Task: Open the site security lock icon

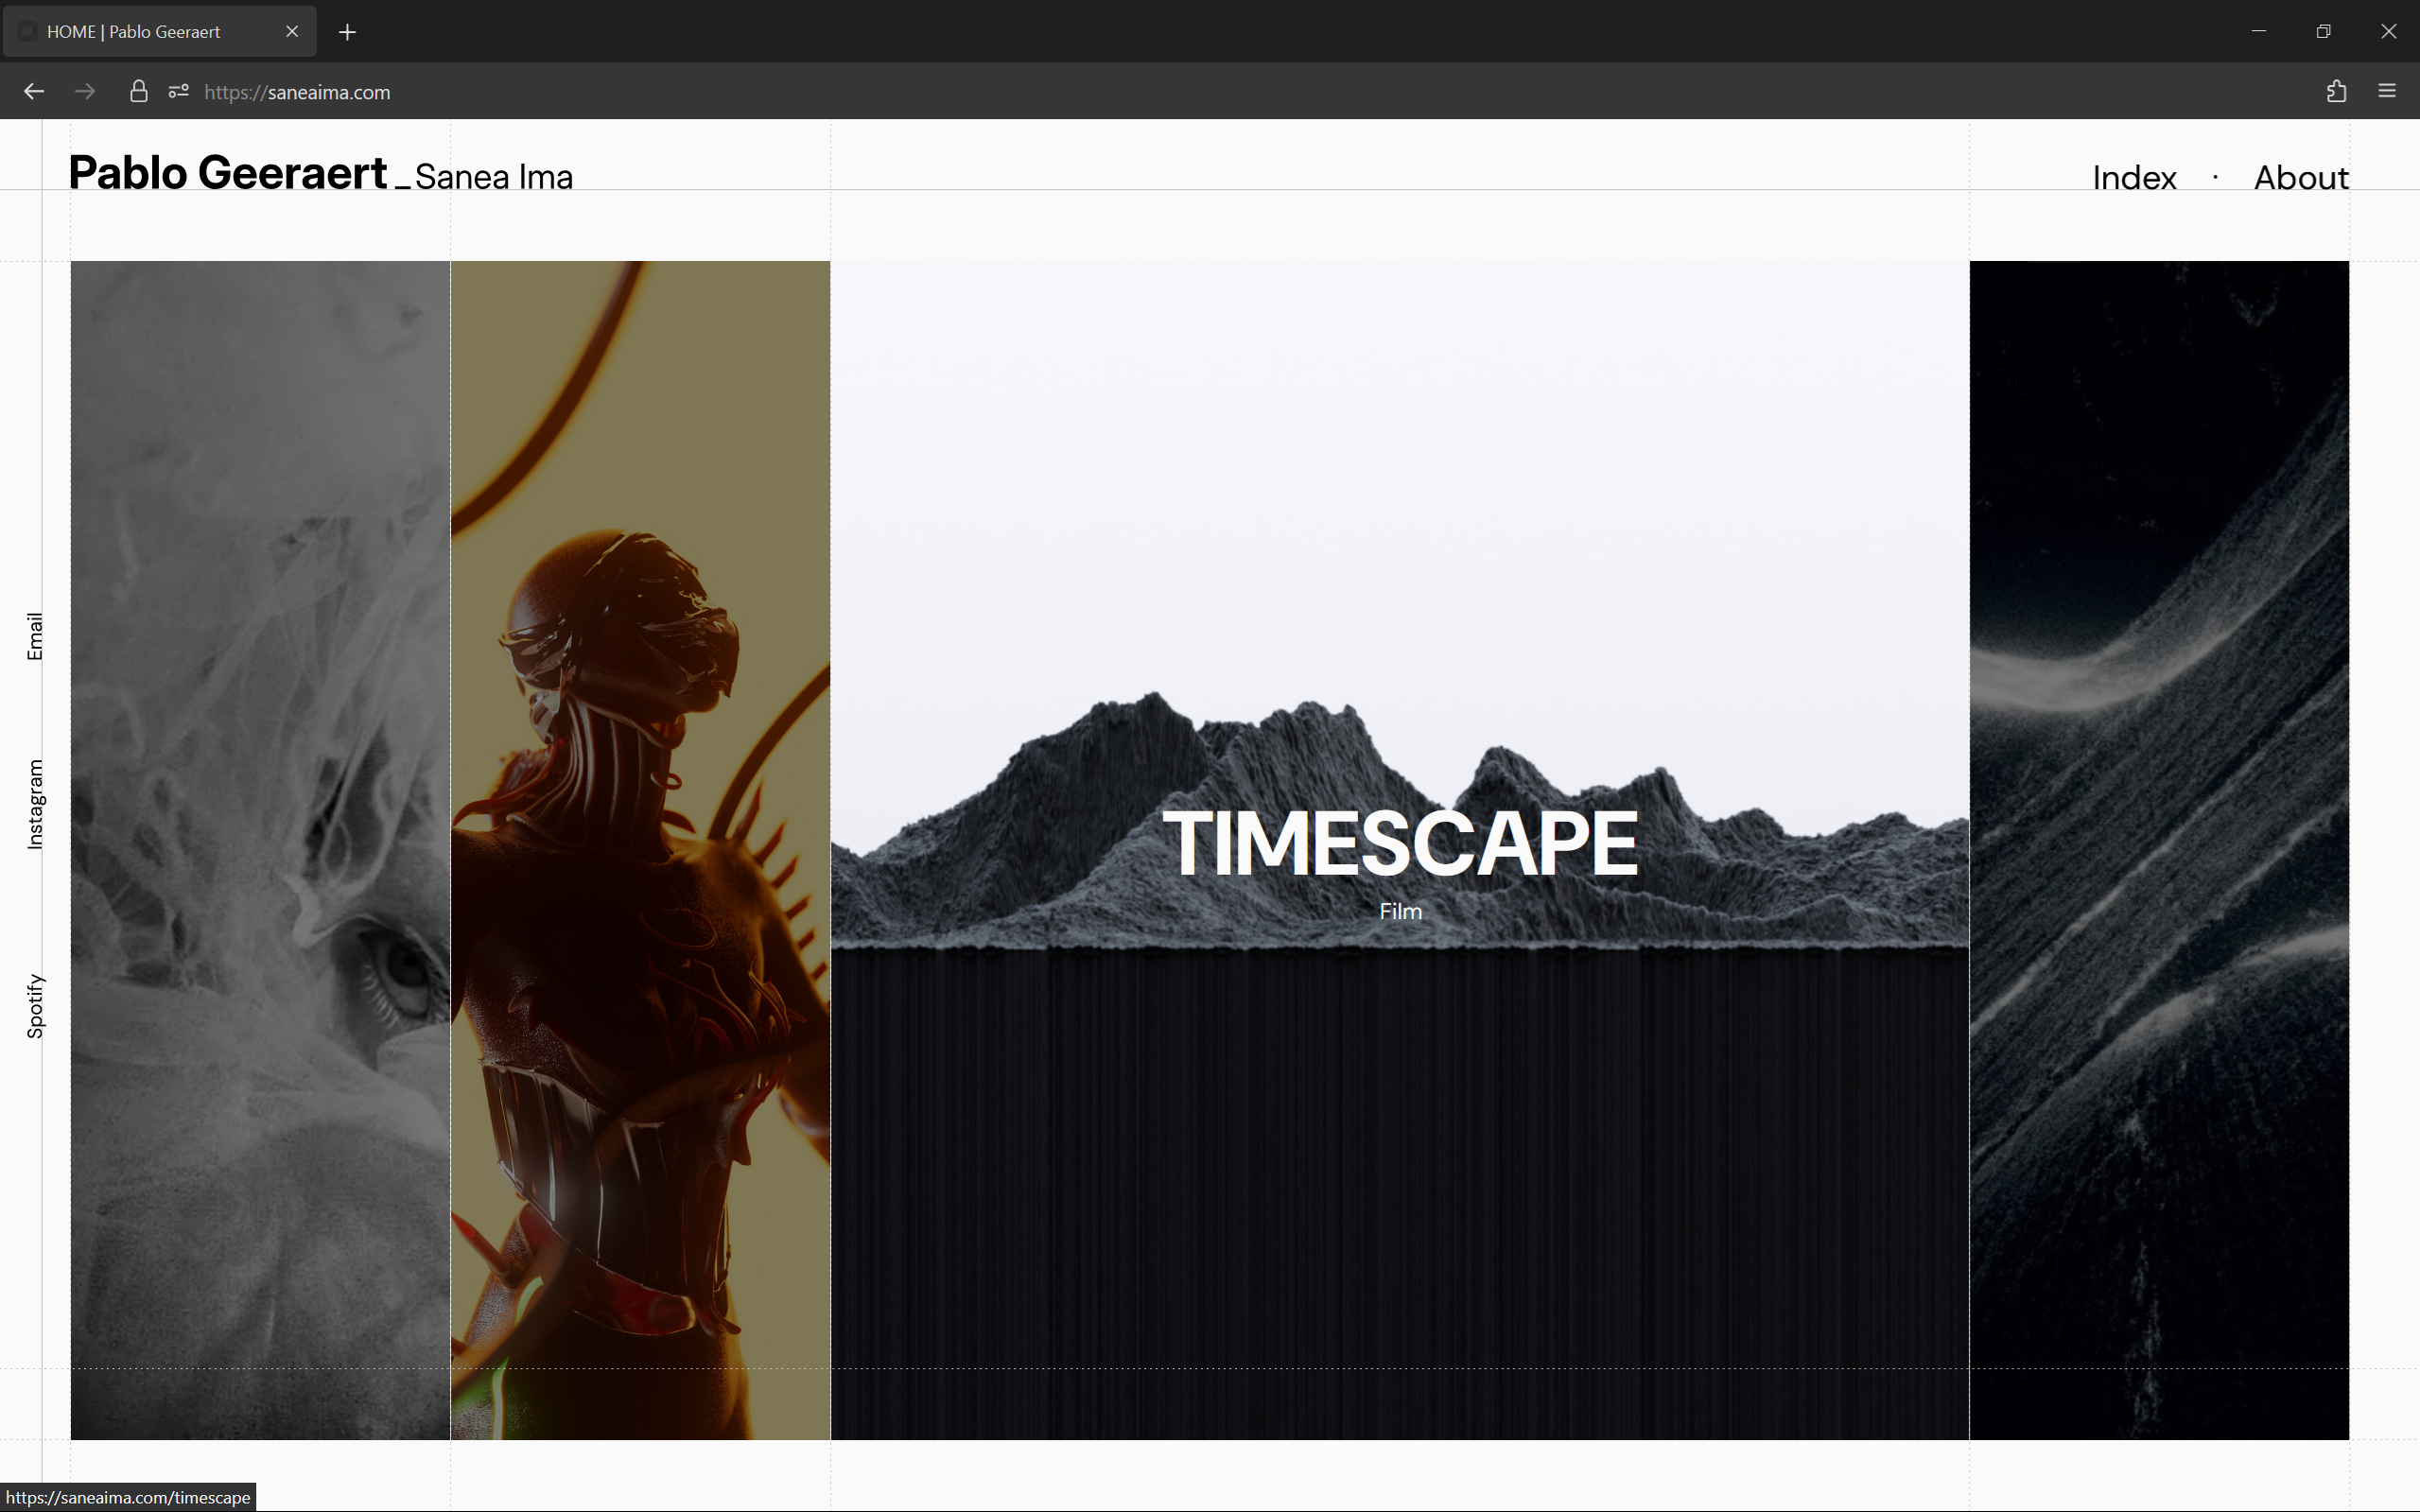Action: point(139,92)
